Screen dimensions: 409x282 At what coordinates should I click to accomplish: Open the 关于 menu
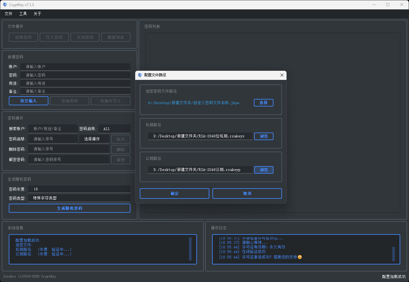coord(38,14)
